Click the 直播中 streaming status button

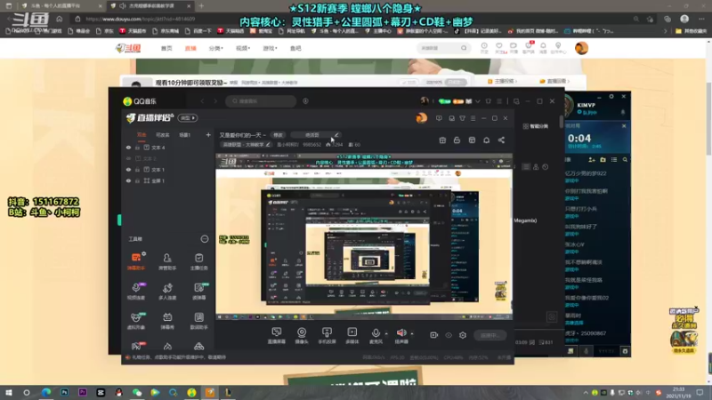tap(489, 335)
